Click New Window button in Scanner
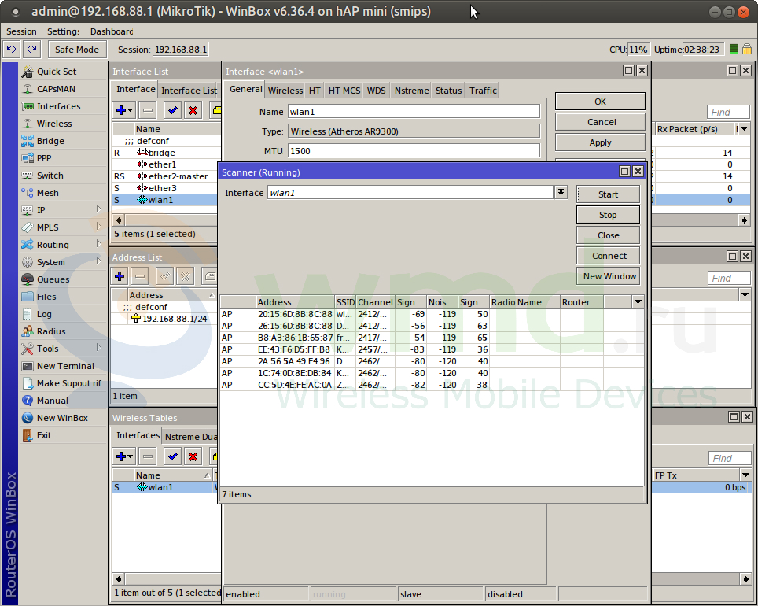 (x=608, y=276)
